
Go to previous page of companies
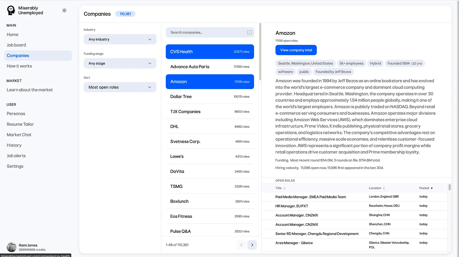pyautogui.click(x=241, y=245)
